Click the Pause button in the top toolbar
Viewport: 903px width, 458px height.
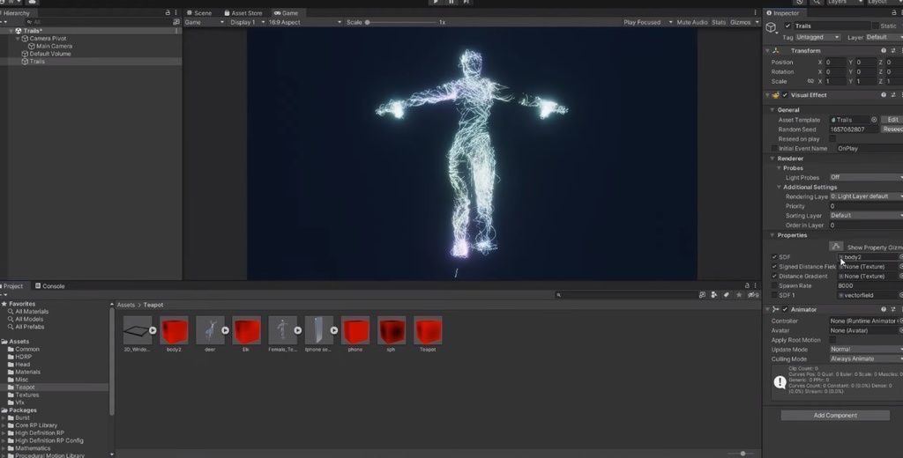(x=451, y=3)
